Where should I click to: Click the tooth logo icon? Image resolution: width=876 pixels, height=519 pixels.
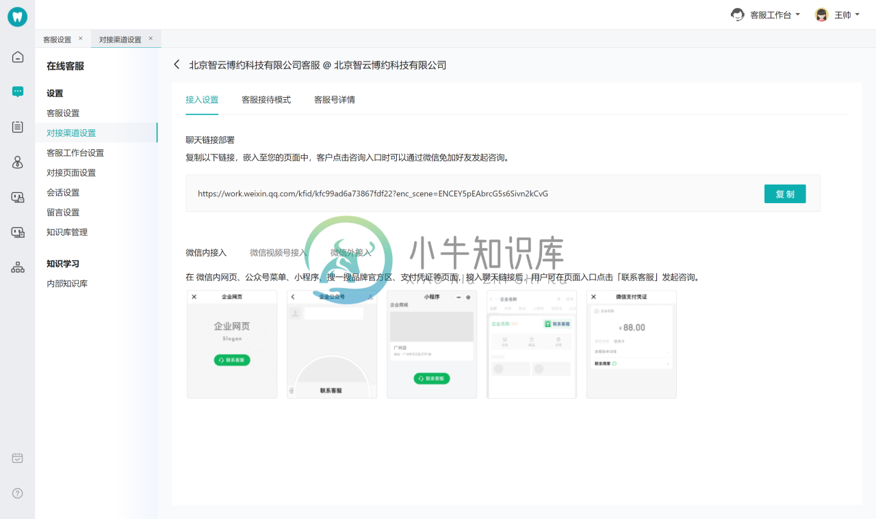pos(17,17)
